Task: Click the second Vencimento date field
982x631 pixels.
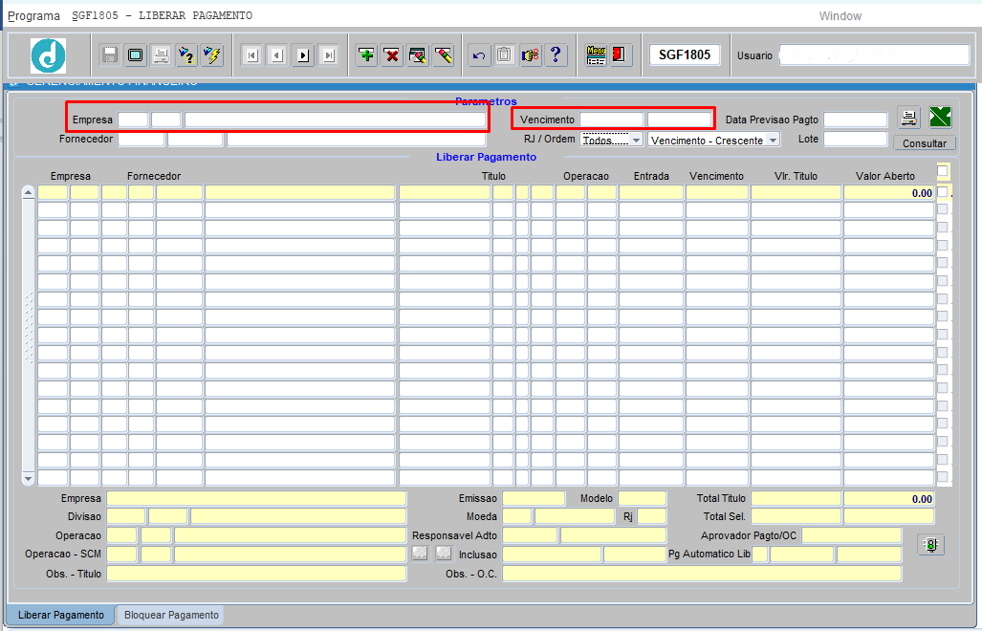Action: pos(679,120)
